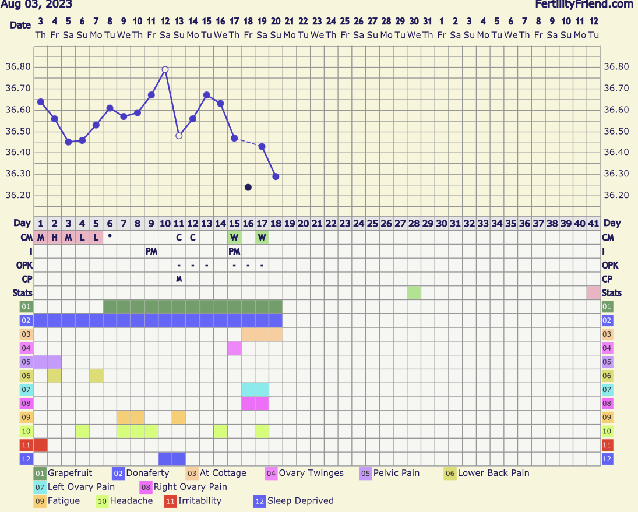
Task: Open the FertilityFriend.com link
Action: click(x=584, y=5)
